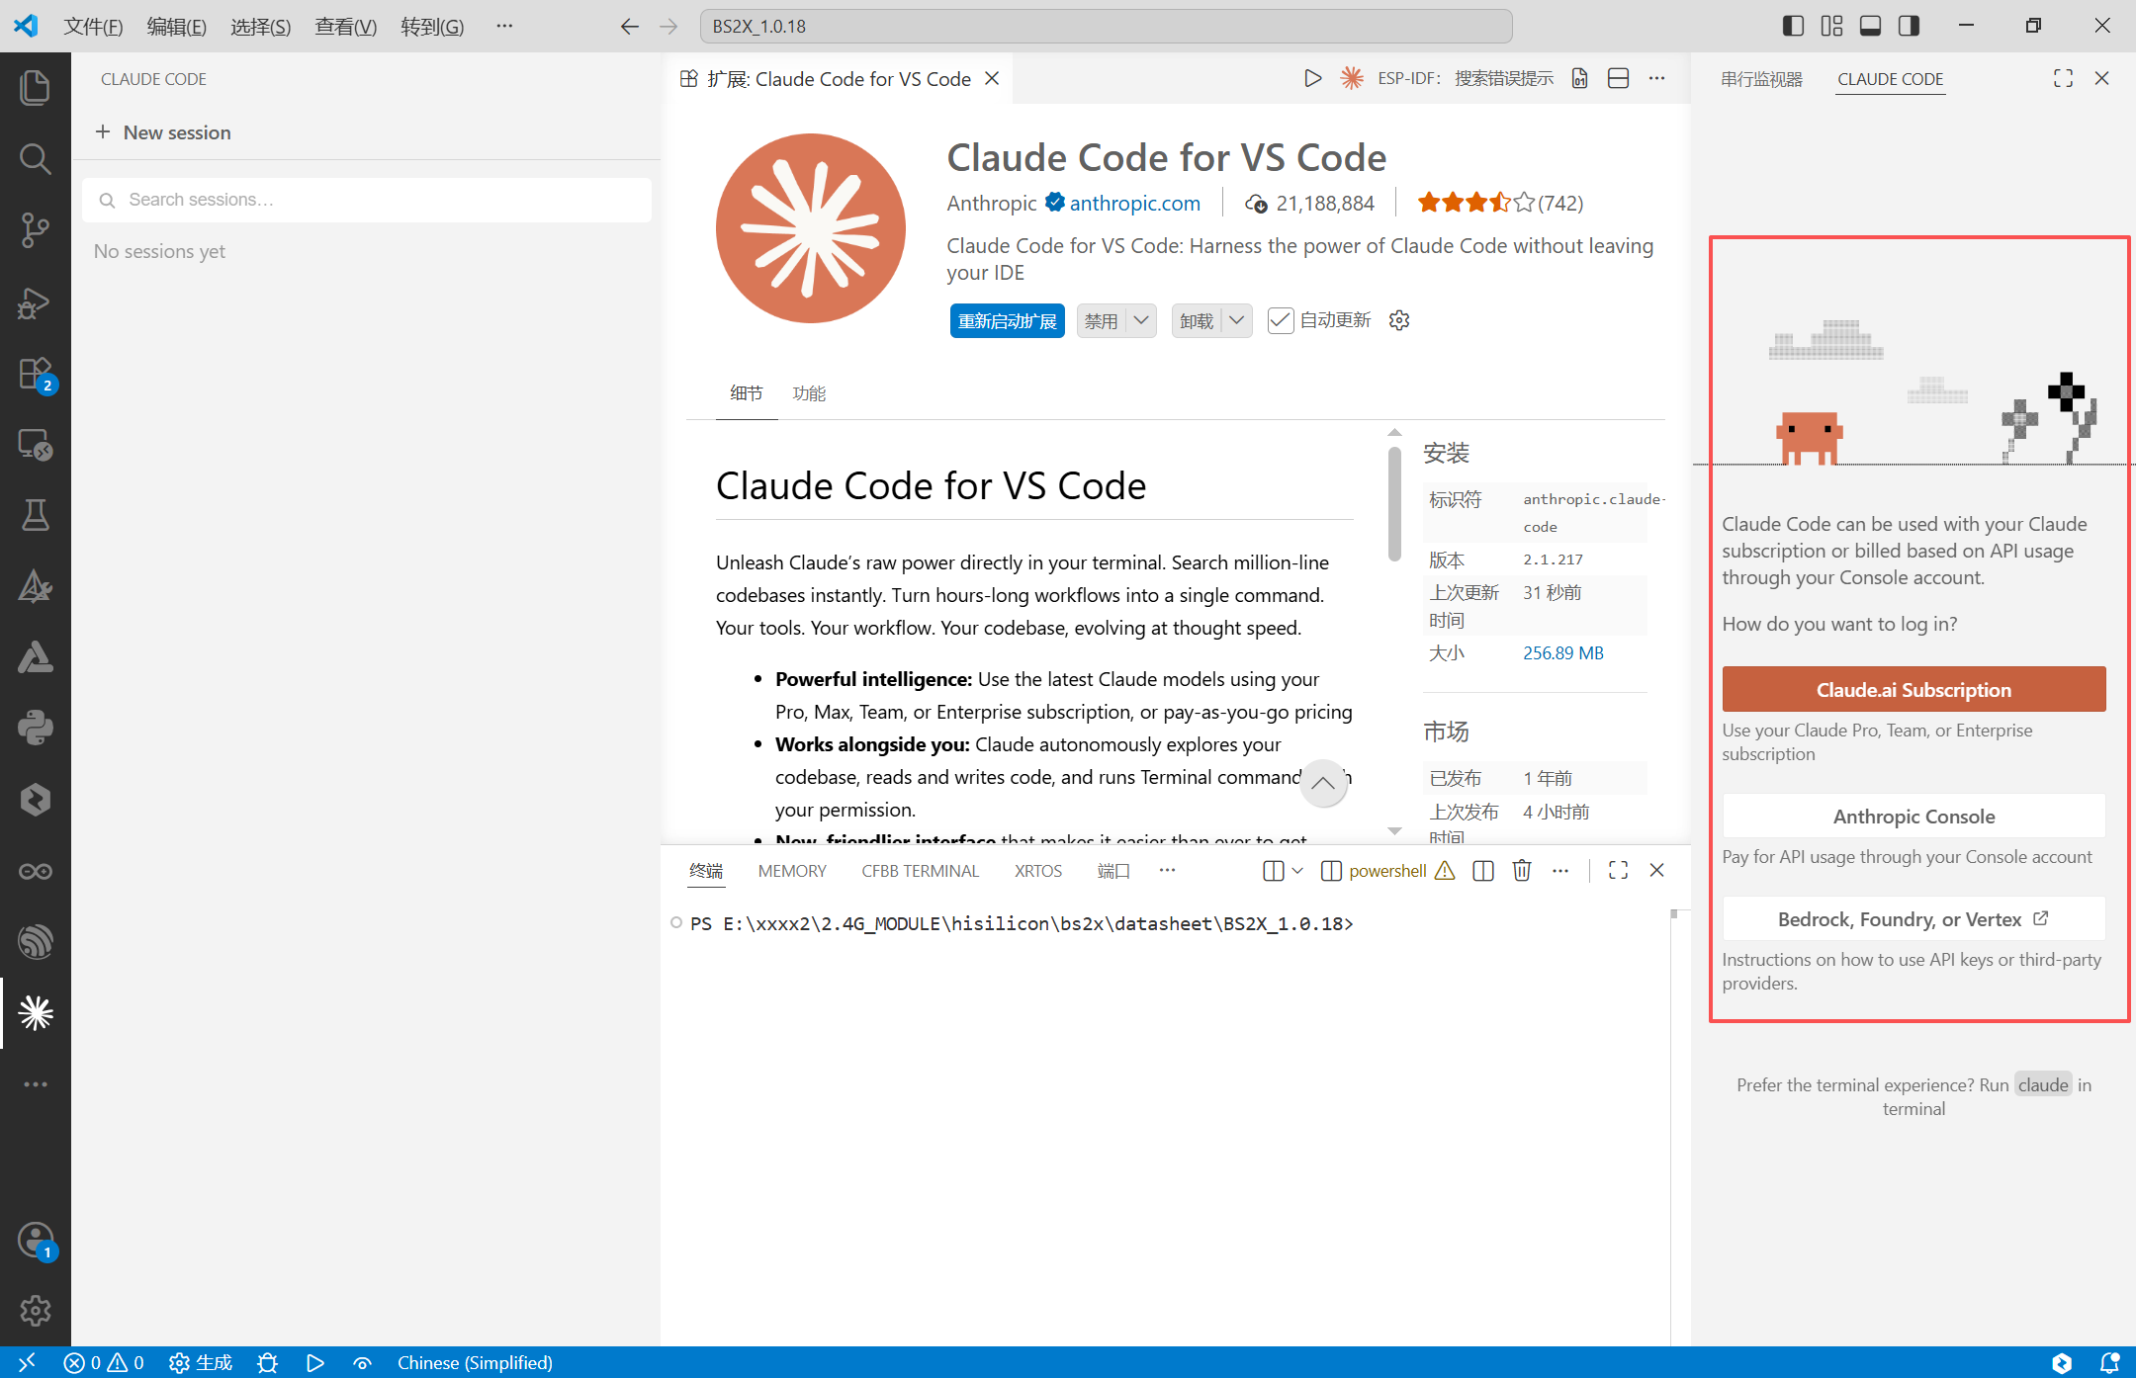
Task: Expand the 卸载 dropdown arrow
Action: [x=1237, y=320]
